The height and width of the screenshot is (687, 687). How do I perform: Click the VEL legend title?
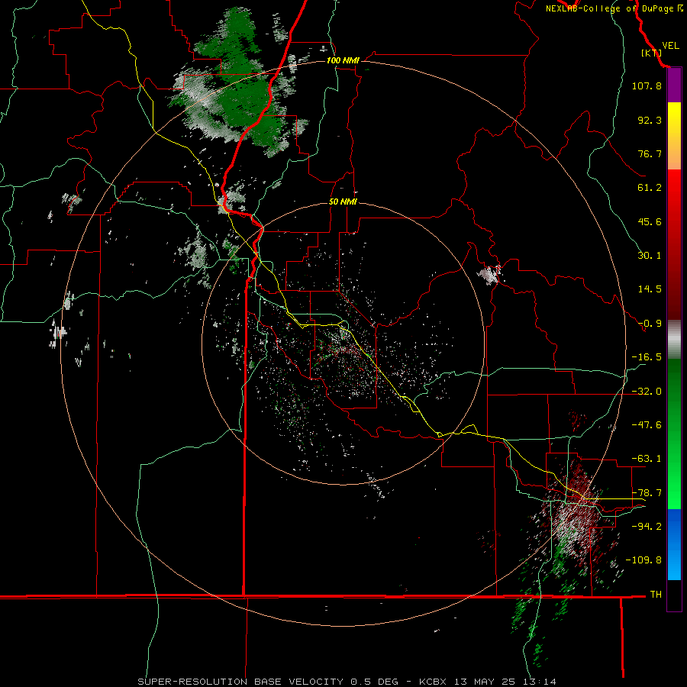(x=670, y=46)
